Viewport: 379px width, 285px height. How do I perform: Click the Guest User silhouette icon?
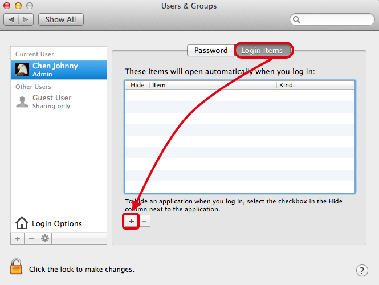coord(22,102)
